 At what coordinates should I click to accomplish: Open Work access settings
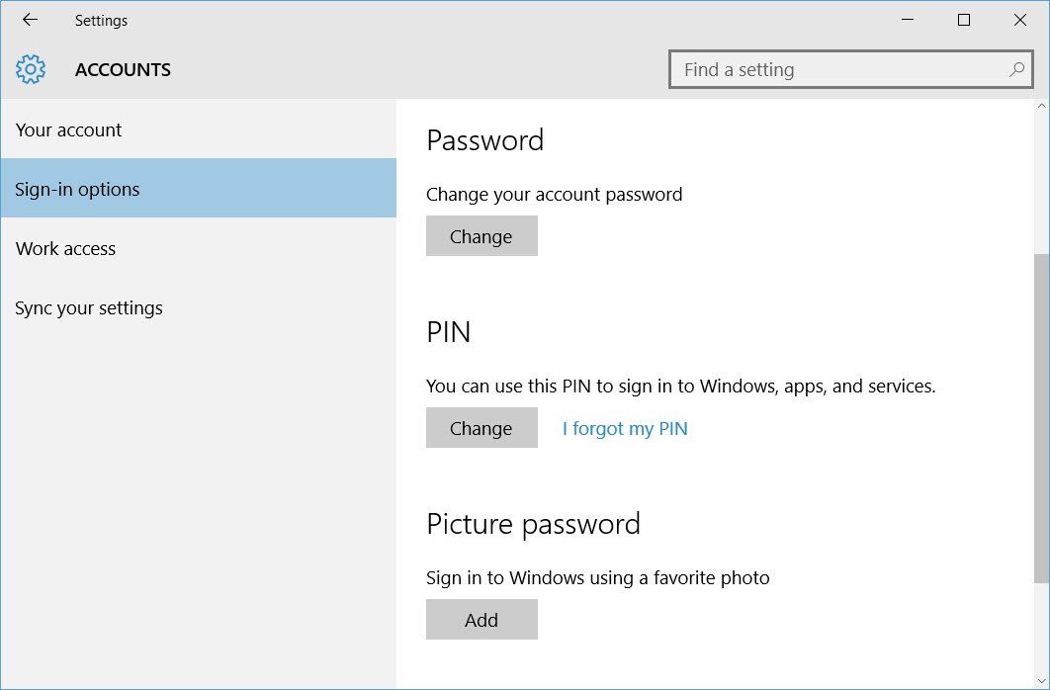65,248
